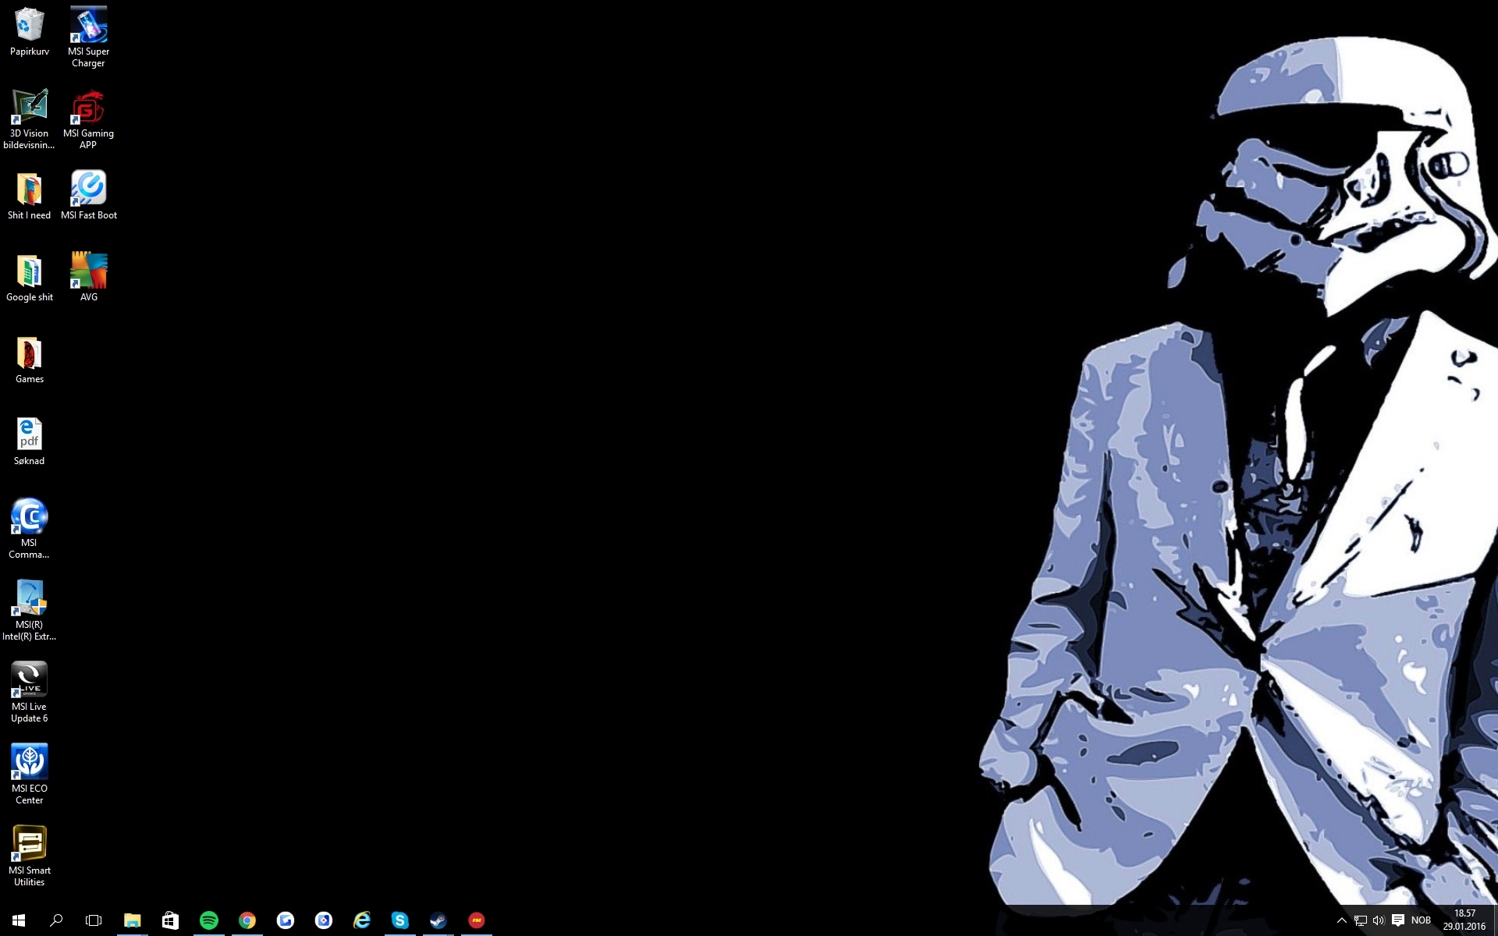Screen dimensions: 1498x936
Task: Select the Papirkurv recycle bin icon
Action: click(30, 33)
